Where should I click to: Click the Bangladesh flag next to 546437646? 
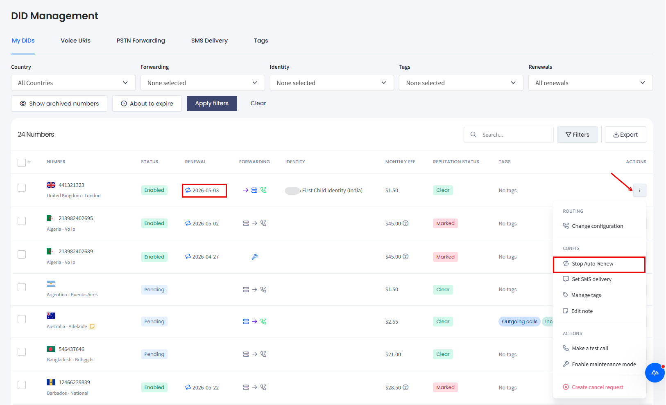[x=51, y=349]
